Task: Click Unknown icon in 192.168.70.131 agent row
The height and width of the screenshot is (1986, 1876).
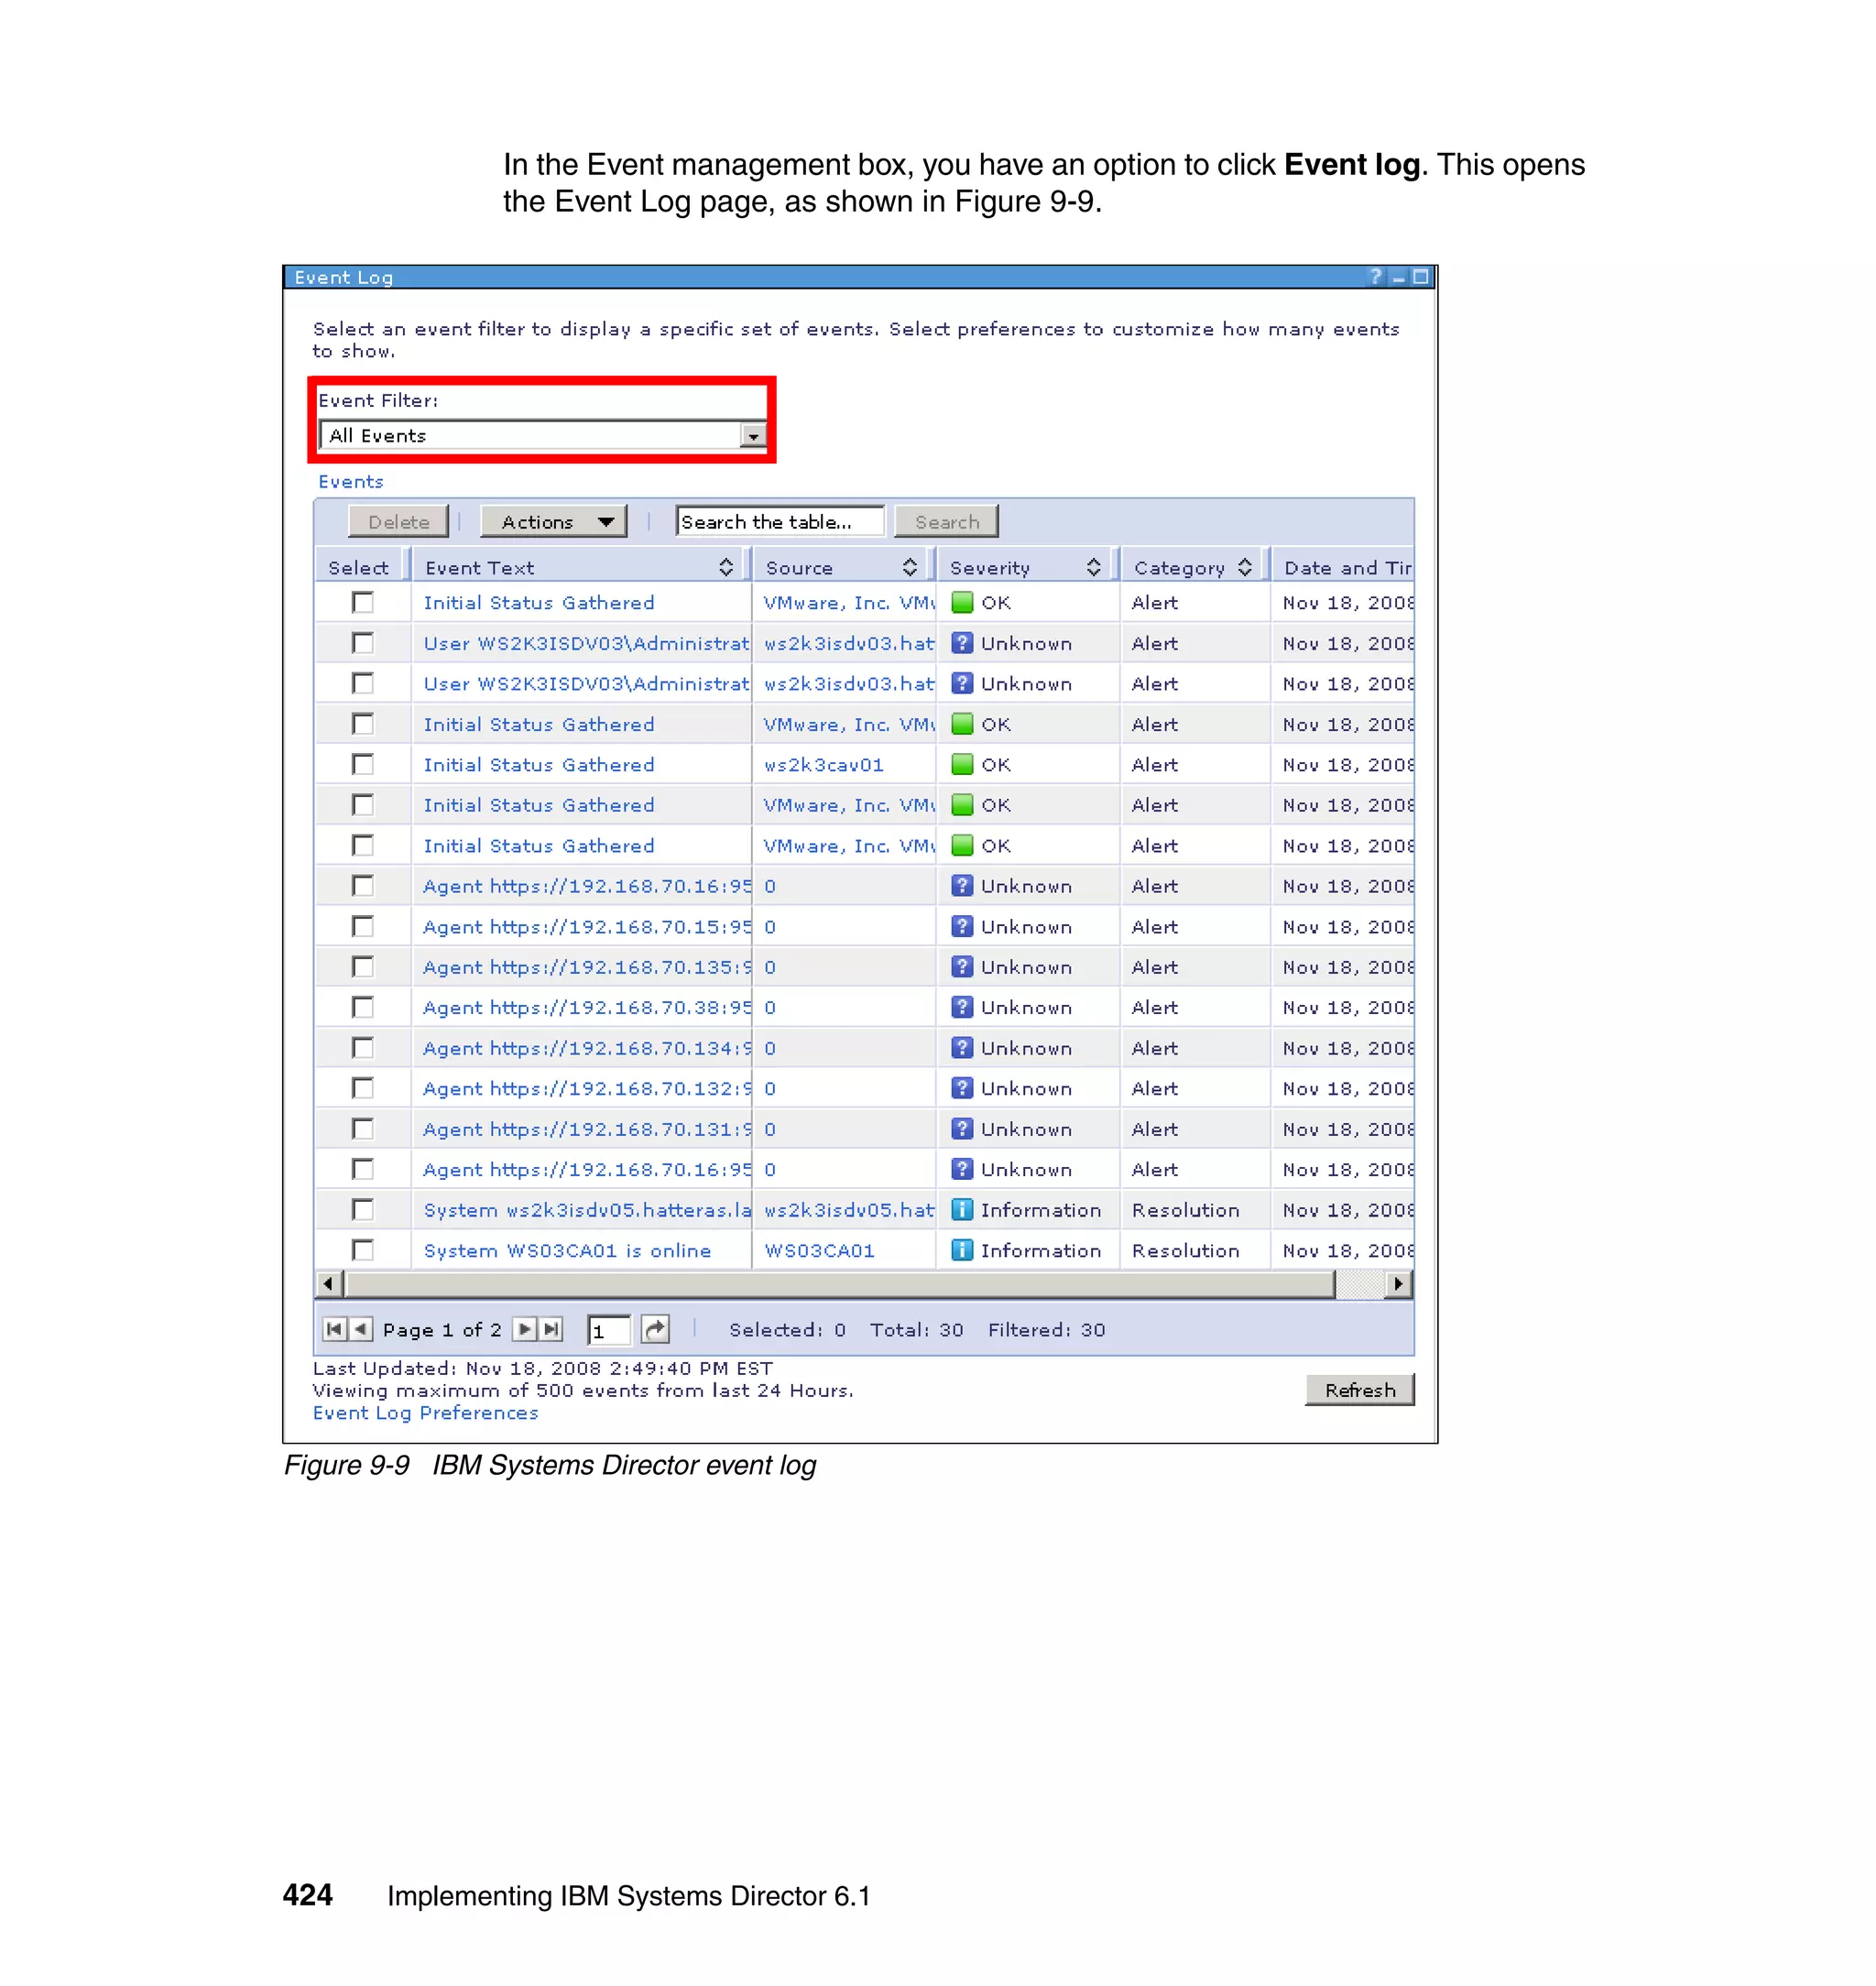Action: 962,1129
